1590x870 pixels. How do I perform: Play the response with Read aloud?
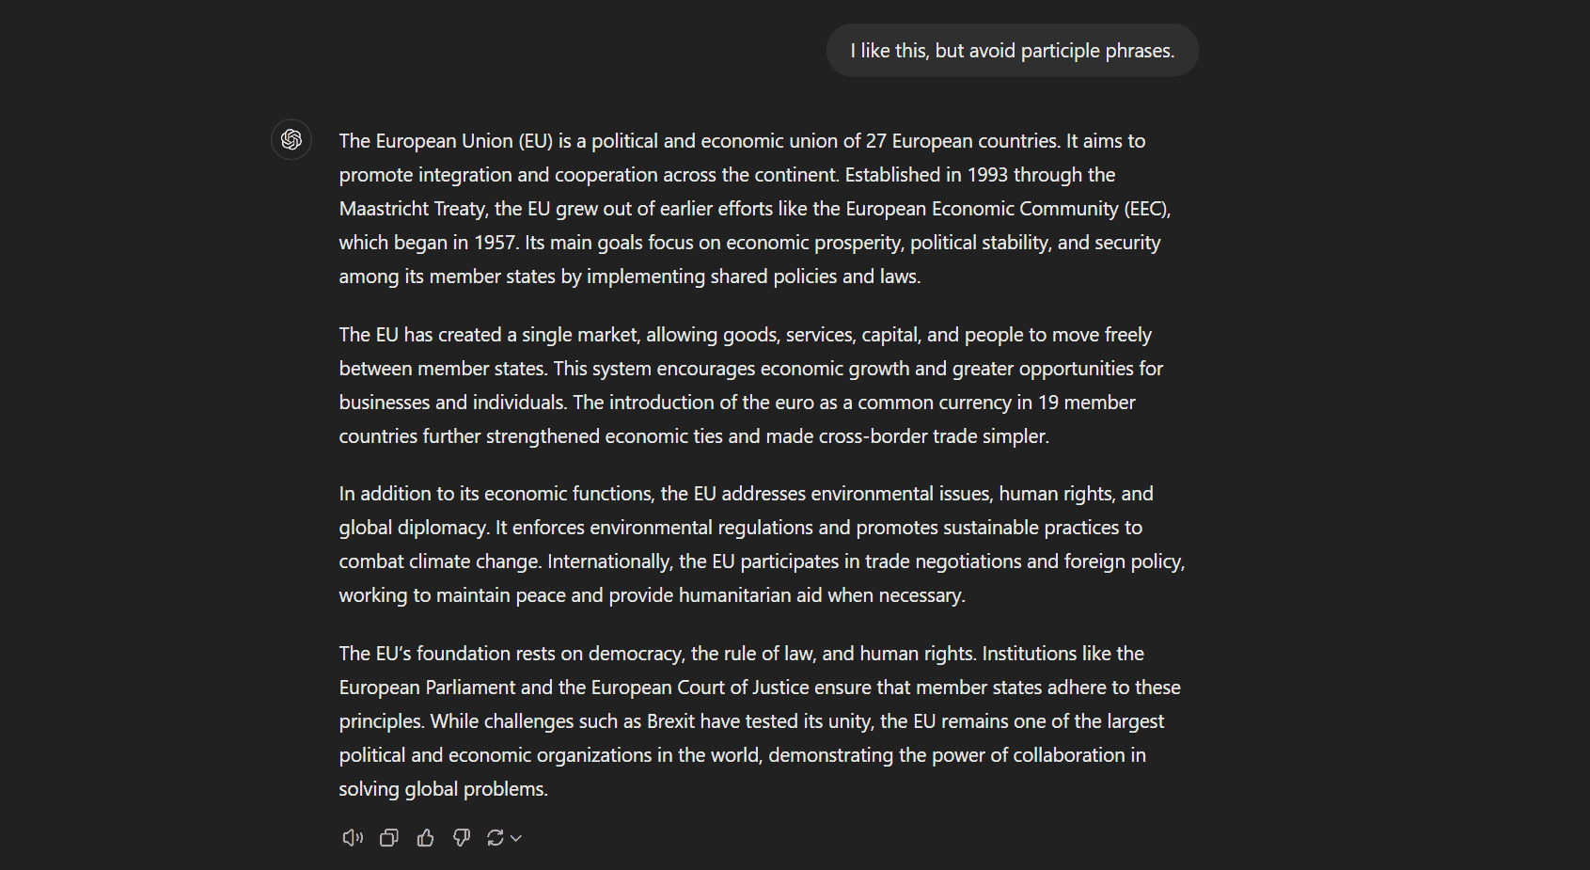coord(353,838)
